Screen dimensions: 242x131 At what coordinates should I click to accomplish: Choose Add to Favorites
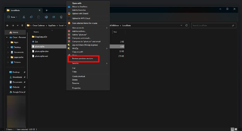(x=88, y=10)
